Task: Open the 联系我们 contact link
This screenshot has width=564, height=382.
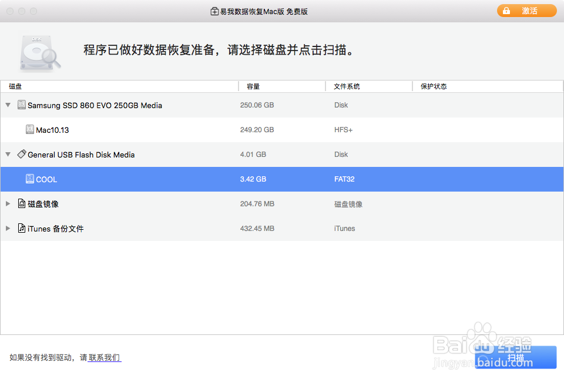Action: (x=104, y=357)
